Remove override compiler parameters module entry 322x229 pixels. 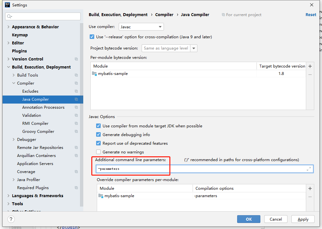tap(310, 197)
